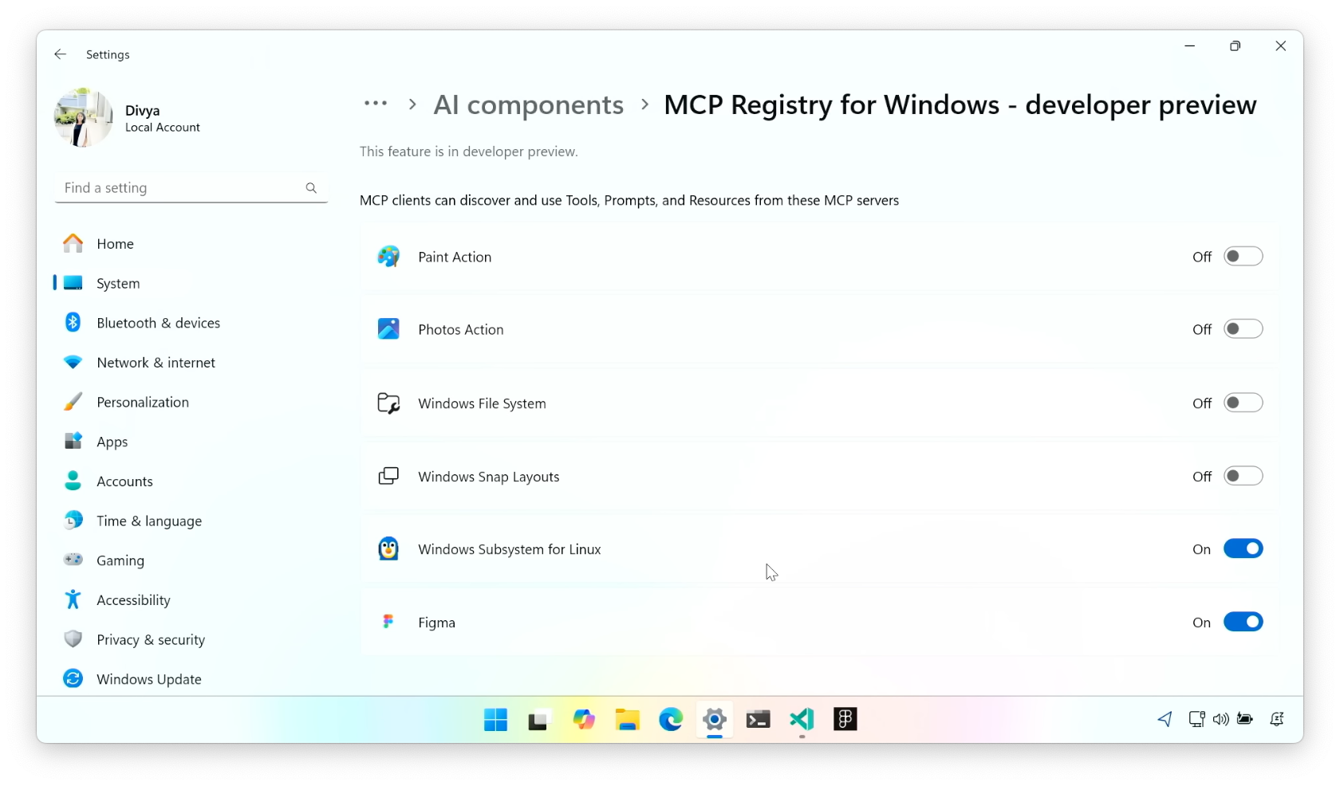Enable the Paint Action toggle
Image resolution: width=1340 pixels, height=786 pixels.
[1243, 257]
